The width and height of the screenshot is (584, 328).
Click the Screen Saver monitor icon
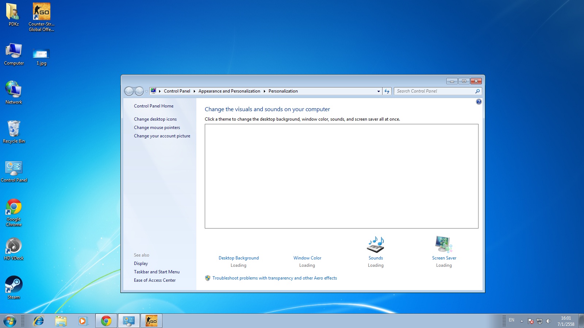pyautogui.click(x=444, y=244)
